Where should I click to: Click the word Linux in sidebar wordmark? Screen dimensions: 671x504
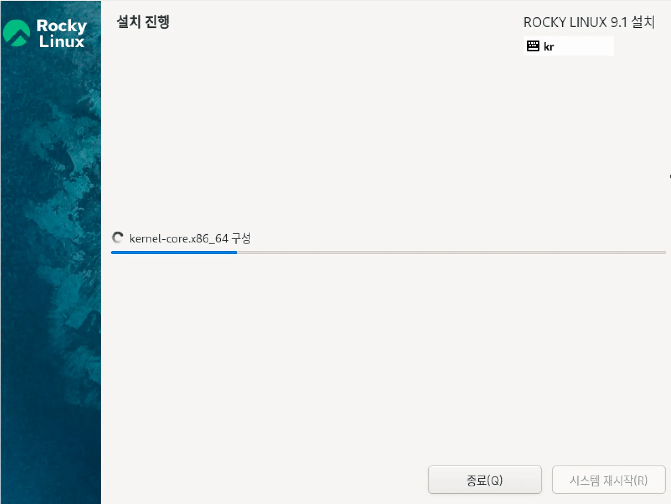tap(62, 42)
